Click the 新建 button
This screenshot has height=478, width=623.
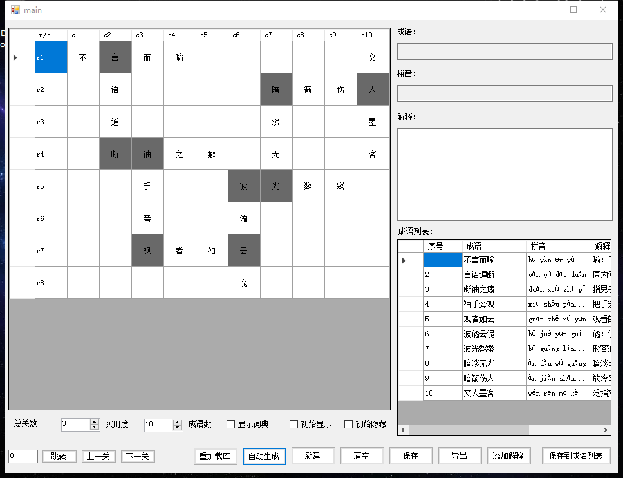point(313,455)
